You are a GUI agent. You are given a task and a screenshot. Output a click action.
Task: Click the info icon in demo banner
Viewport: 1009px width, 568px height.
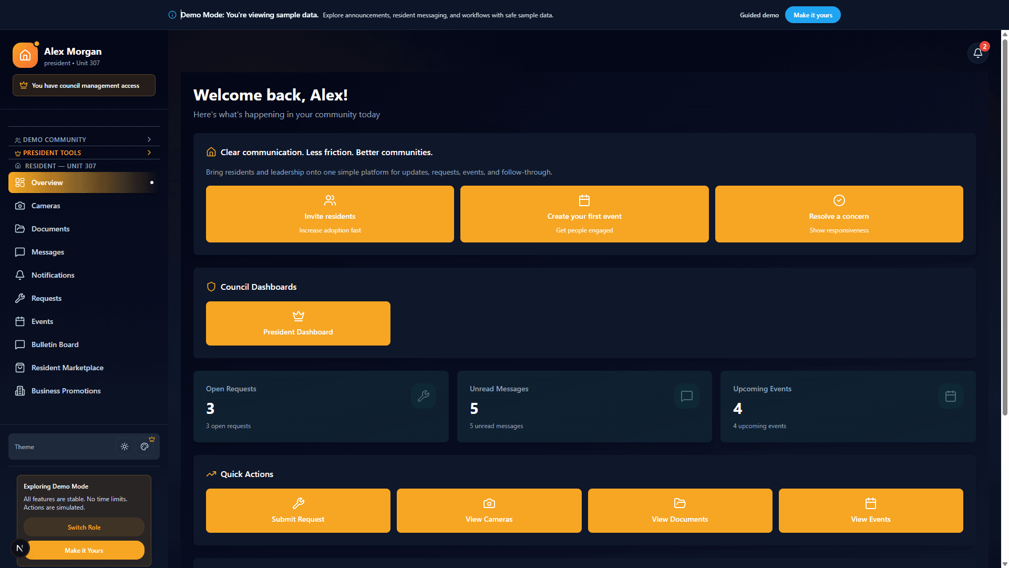click(x=172, y=15)
